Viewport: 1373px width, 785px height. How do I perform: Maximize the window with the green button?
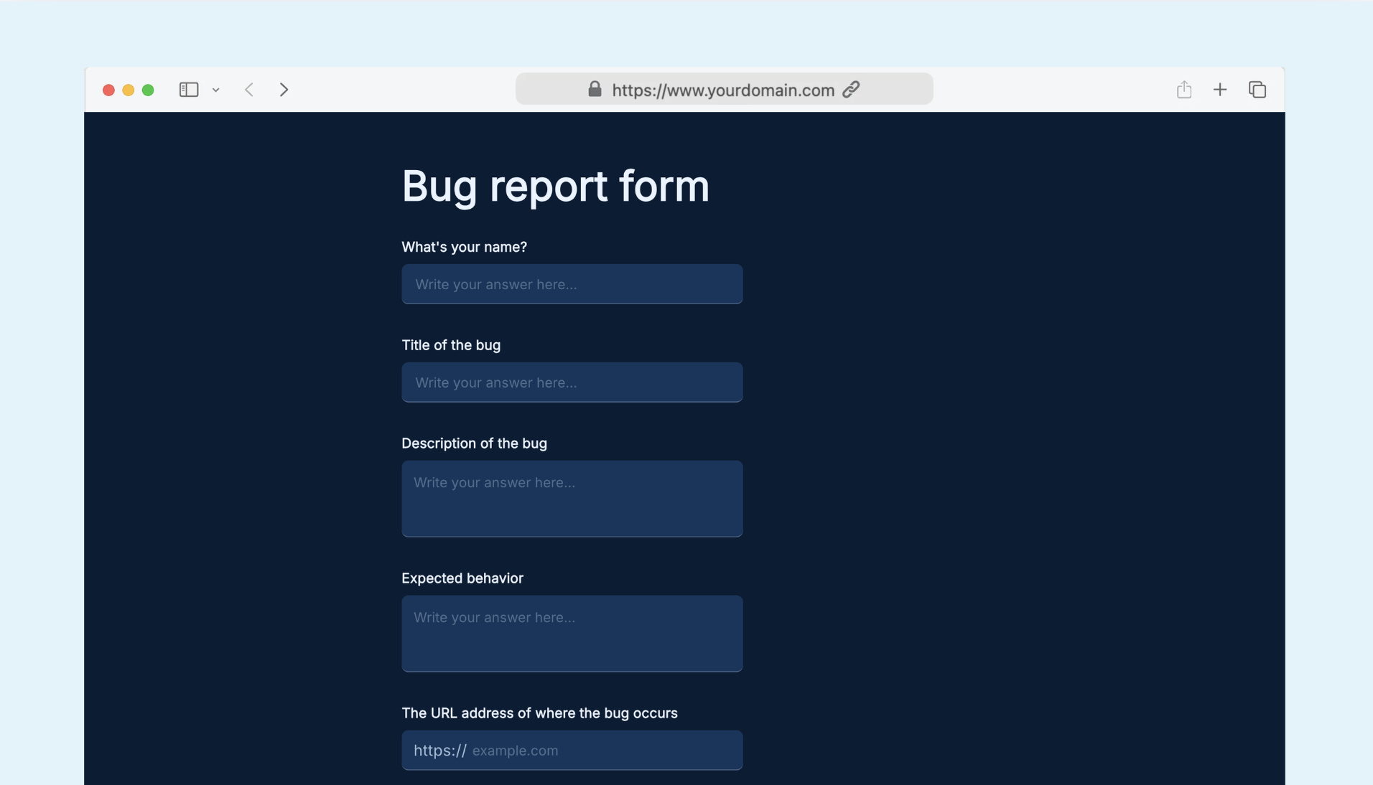148,90
